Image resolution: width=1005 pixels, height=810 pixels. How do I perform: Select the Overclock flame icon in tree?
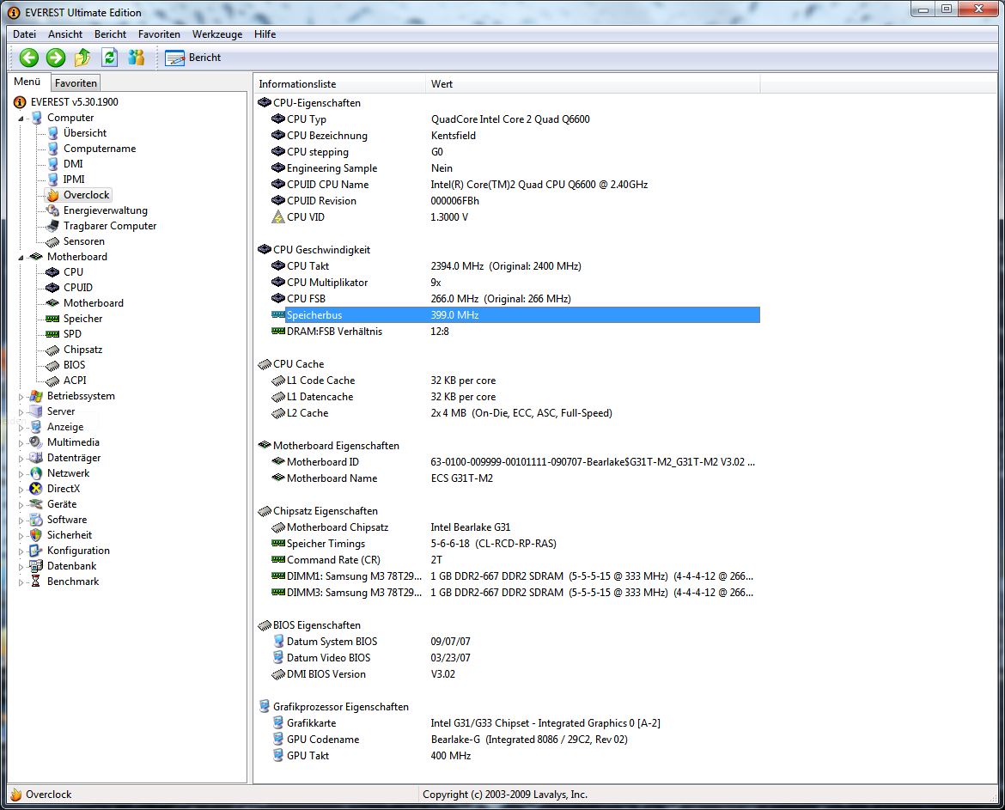point(53,195)
